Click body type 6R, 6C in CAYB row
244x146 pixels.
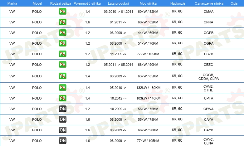(x=177, y=130)
